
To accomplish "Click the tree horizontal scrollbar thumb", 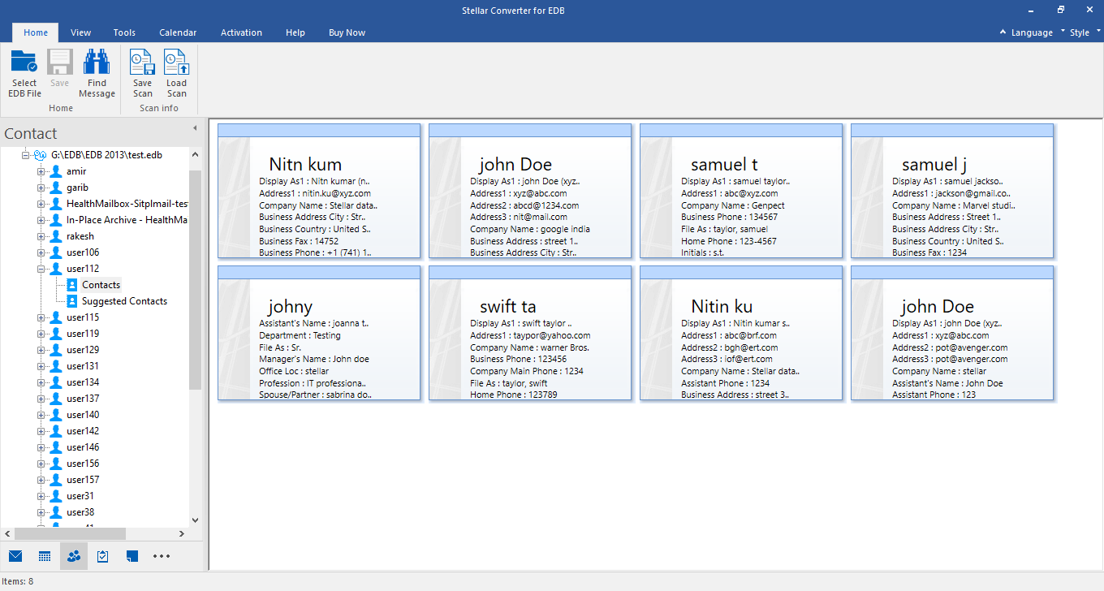I will coord(70,533).
